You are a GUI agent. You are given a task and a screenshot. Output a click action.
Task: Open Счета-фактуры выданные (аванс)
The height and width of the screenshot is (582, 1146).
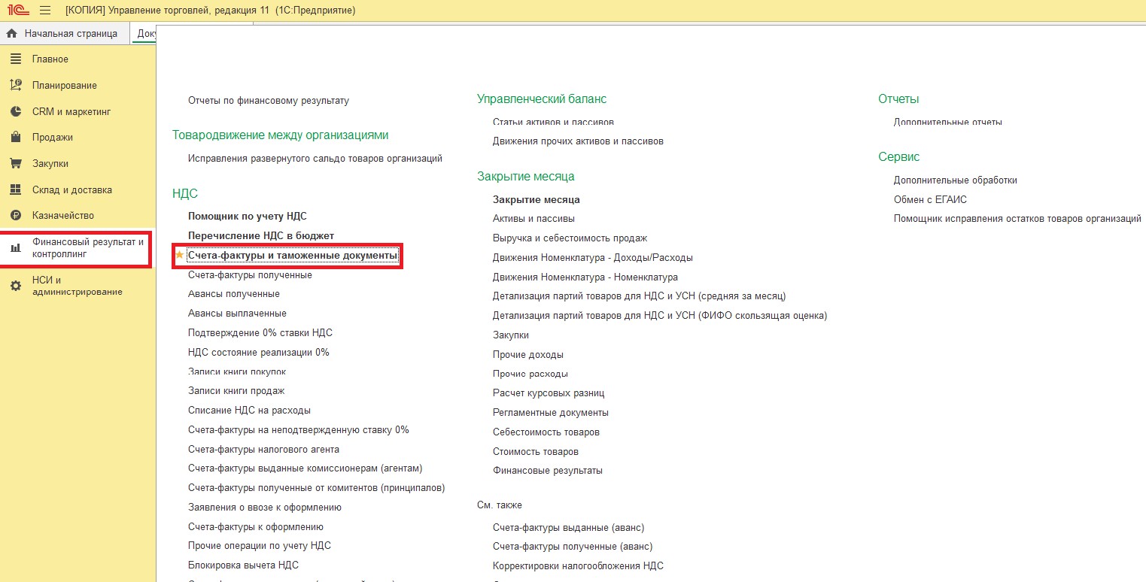pos(569,527)
